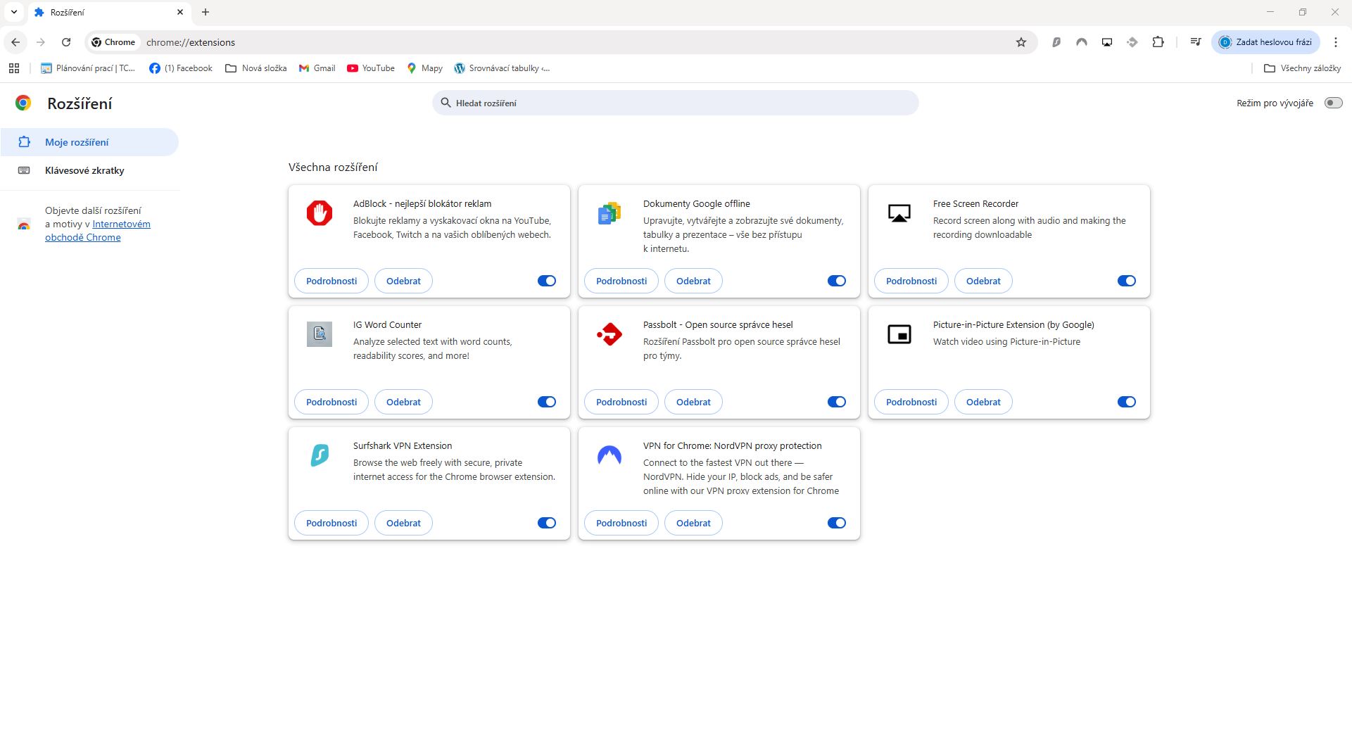Screen dimensions: 1352x729
Task: Disable the AdBlock extension toggle
Action: 547,281
